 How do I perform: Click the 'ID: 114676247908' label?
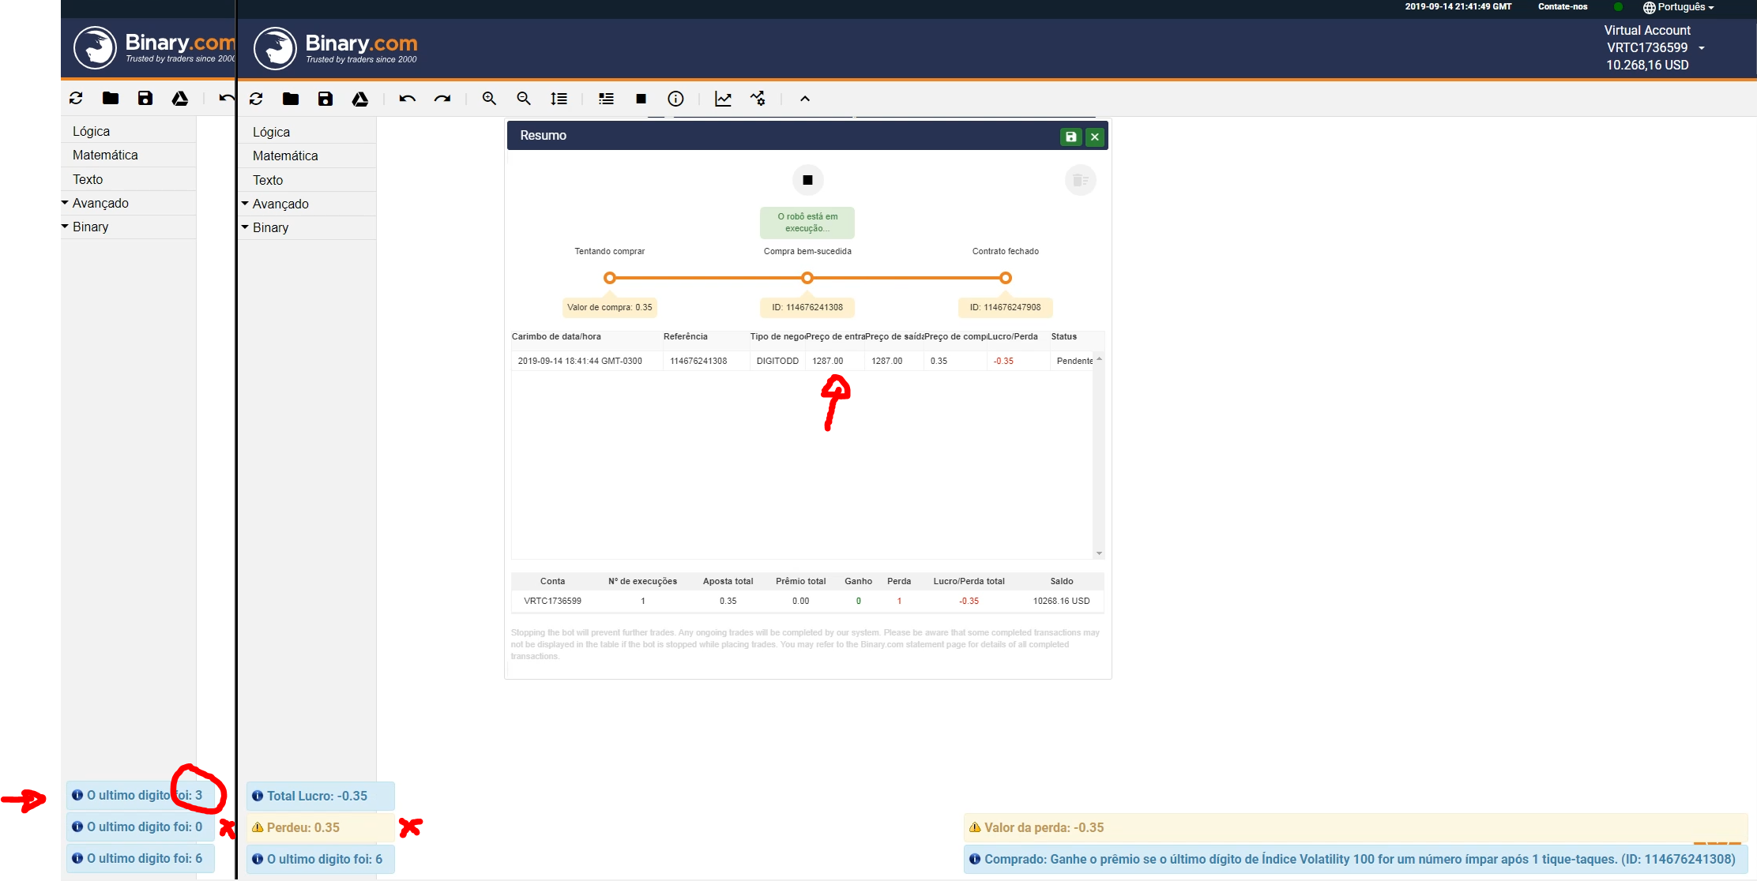(1006, 307)
